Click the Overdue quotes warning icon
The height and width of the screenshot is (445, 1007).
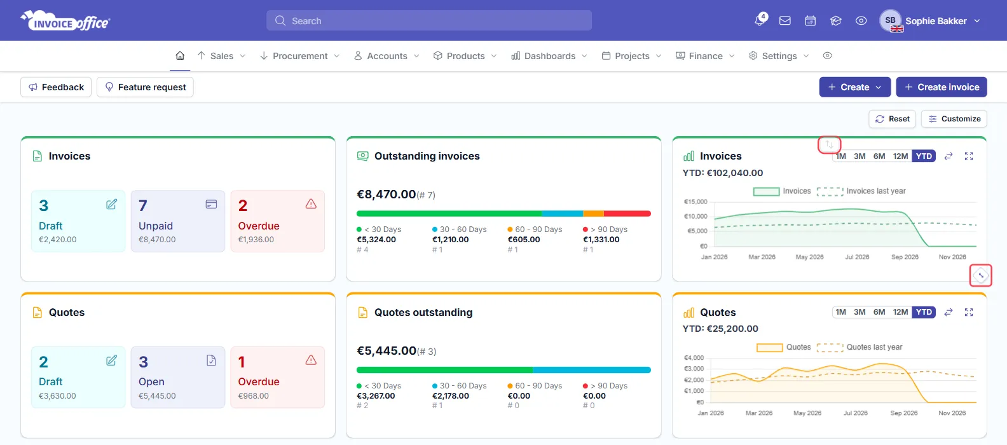(311, 360)
